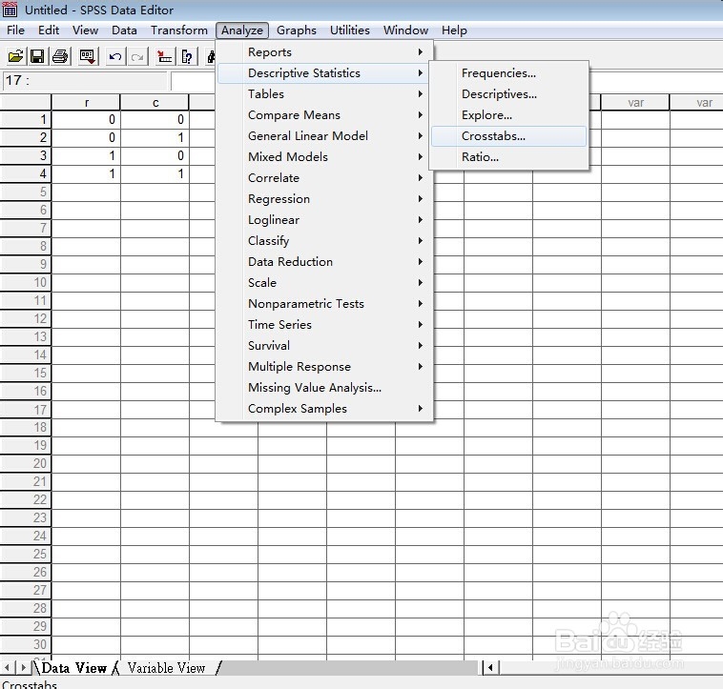Select row header 17

(x=26, y=410)
